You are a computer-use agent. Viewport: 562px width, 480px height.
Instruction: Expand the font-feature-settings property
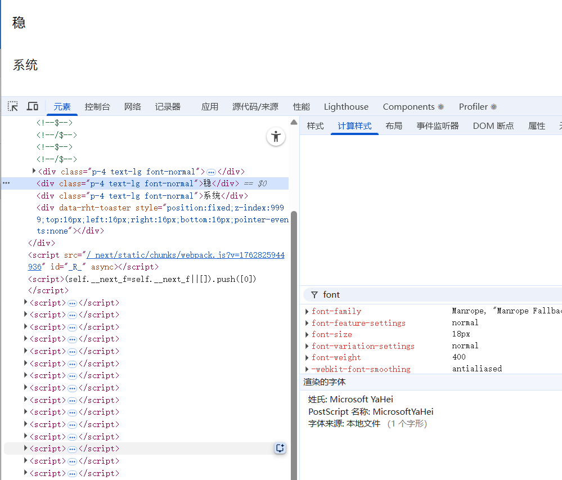coord(307,322)
